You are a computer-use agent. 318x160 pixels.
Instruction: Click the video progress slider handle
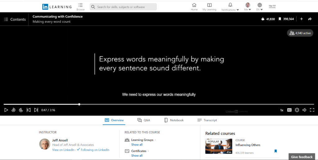point(79,104)
